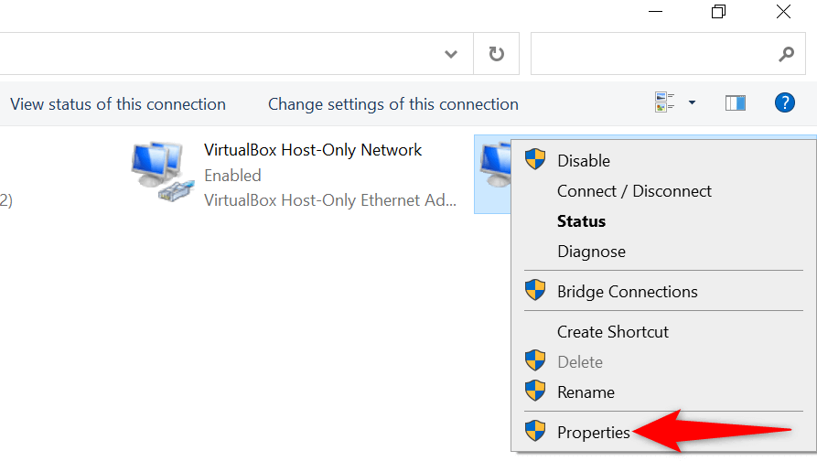Select Create Shortcut in context menu

(613, 332)
